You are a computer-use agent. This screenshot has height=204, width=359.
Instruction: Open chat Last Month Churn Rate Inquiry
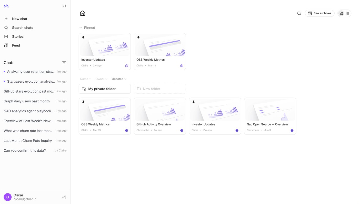coord(35,141)
